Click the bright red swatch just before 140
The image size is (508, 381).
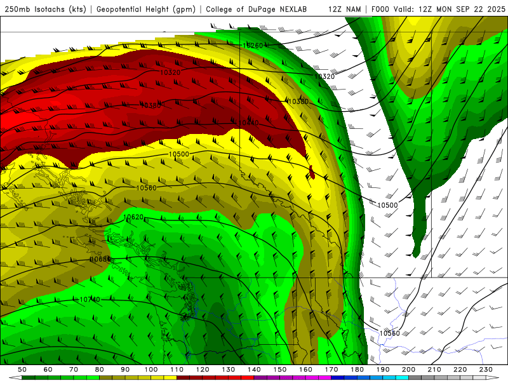(248, 378)
